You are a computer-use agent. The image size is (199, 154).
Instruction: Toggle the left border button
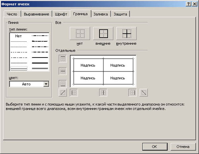pos(74,92)
